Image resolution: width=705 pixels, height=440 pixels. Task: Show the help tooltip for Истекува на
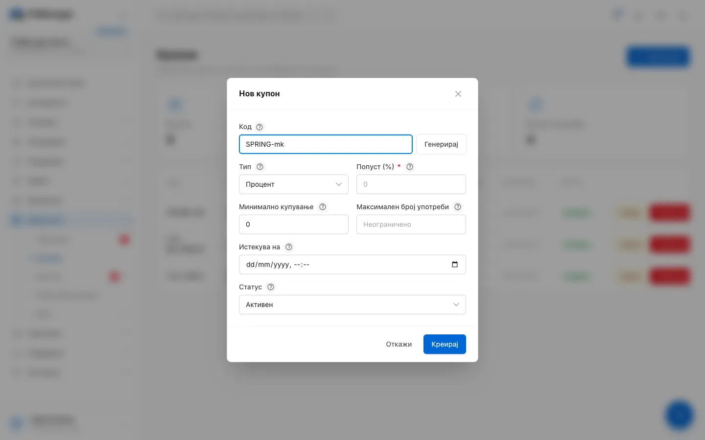coord(289,247)
